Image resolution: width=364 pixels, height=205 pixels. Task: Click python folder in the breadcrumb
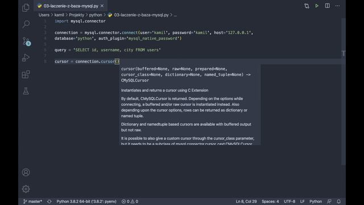pos(96,15)
